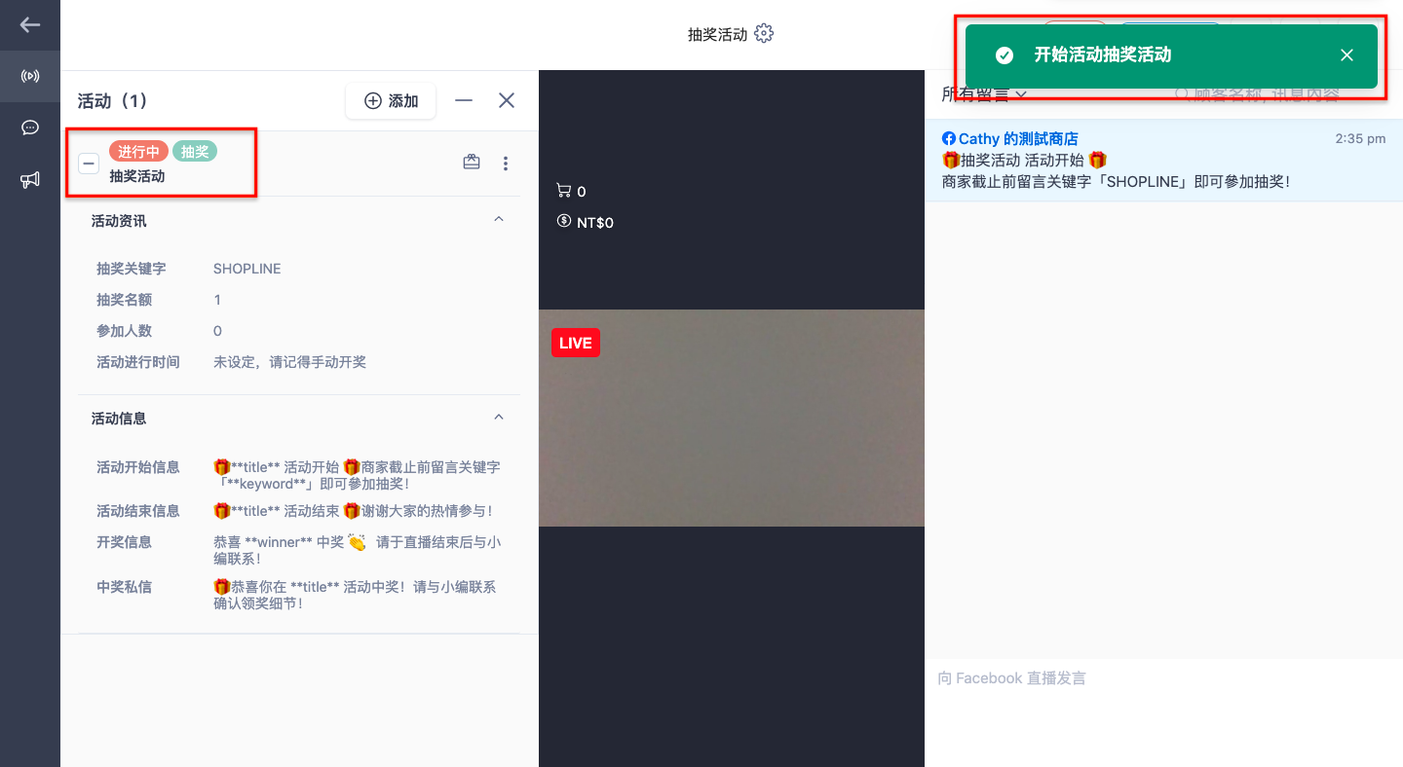Screen dimensions: 1403x767
Task: Open the live broadcast sidebar icon
Action: point(30,76)
